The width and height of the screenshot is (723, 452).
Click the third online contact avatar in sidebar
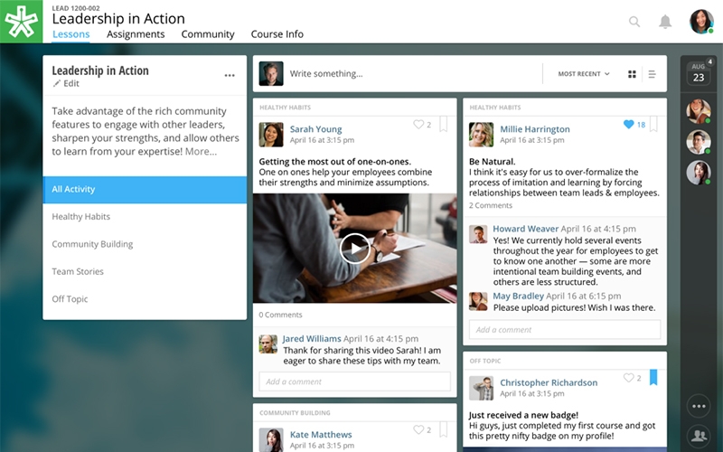699,173
